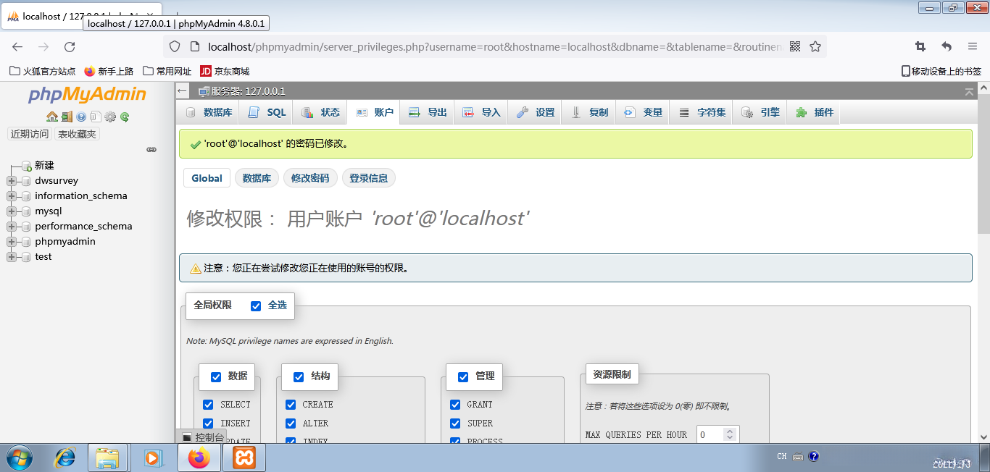Viewport: 990px width, 472px height.
Task: Open phpMyAdmin documentation help icon
Action: (x=81, y=117)
